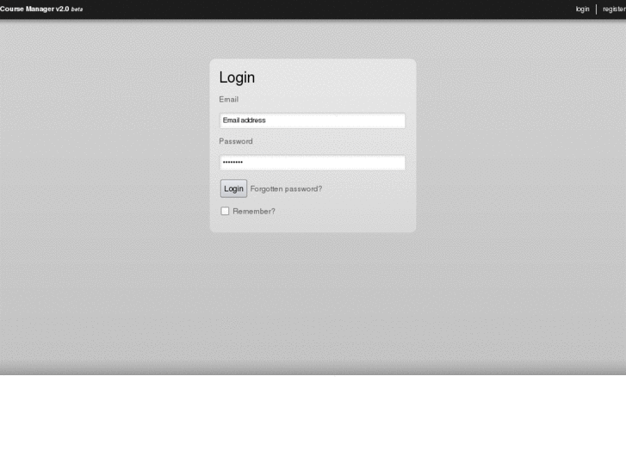Viewport: 626px width, 469px height.
Task: Click the Course Manager v2.0 title
Action: (x=41, y=9)
